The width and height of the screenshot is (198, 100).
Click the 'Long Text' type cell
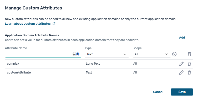click(x=93, y=64)
